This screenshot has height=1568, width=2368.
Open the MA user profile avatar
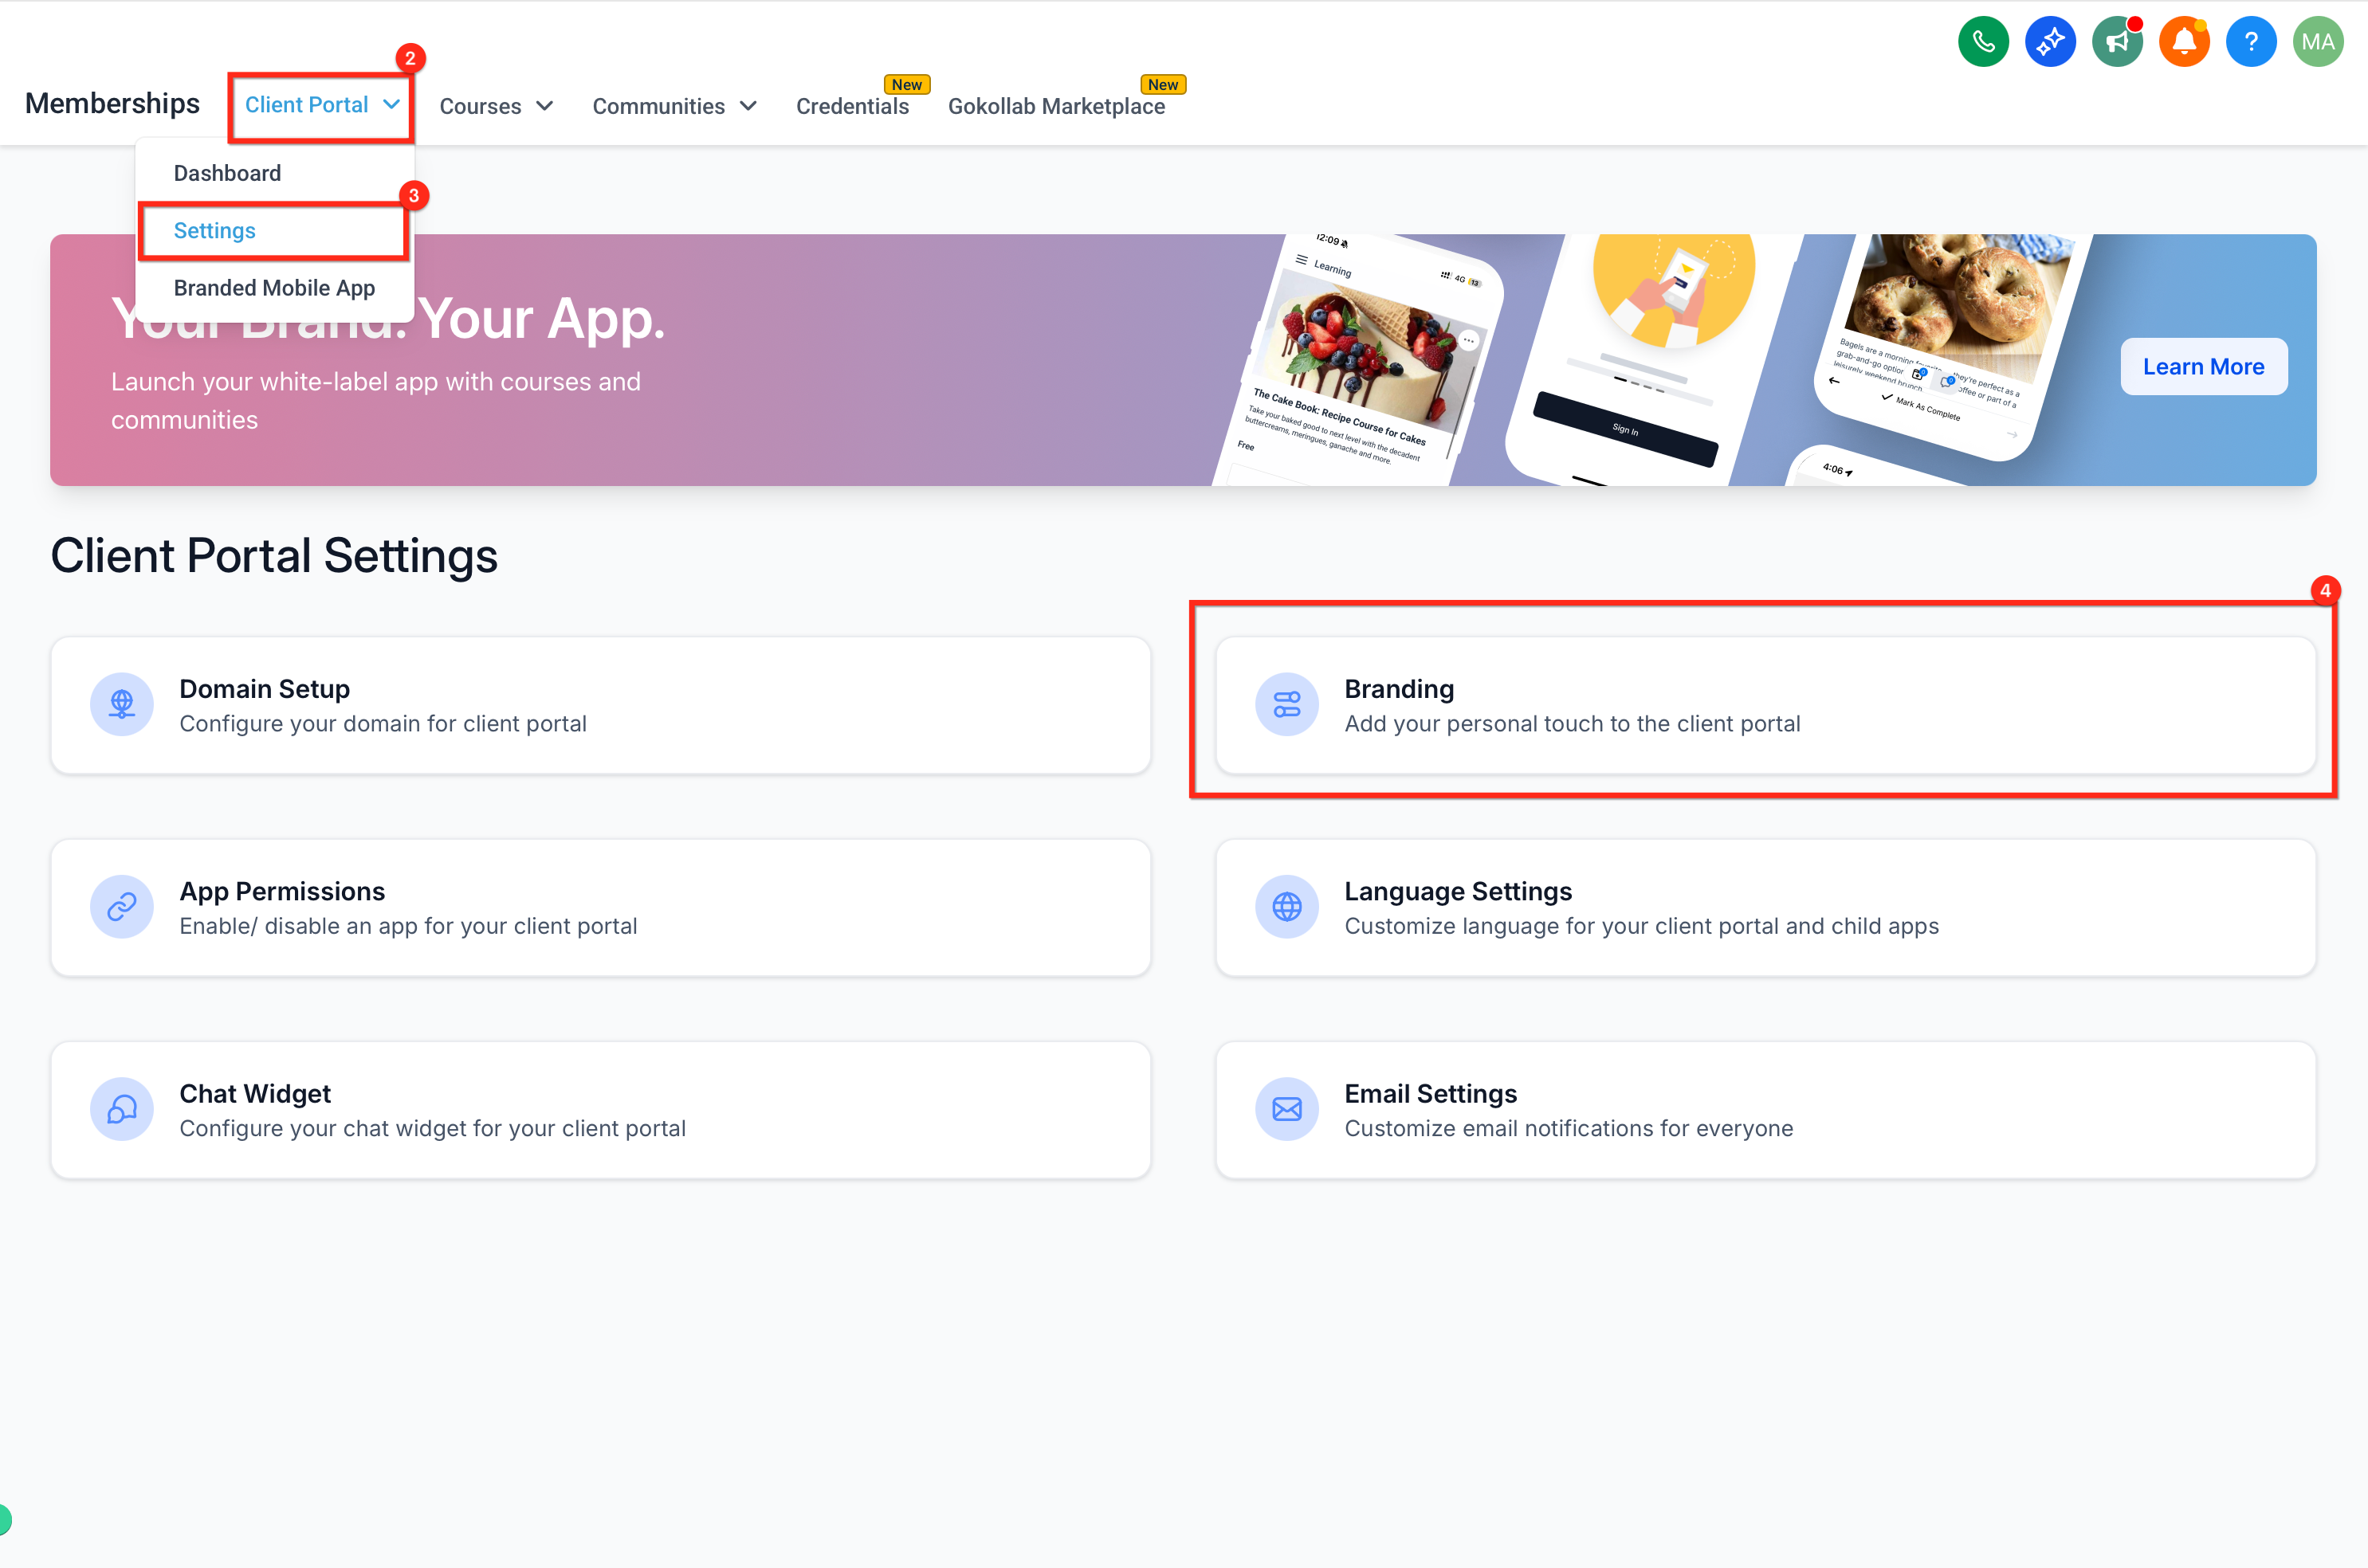pyautogui.click(x=2318, y=41)
